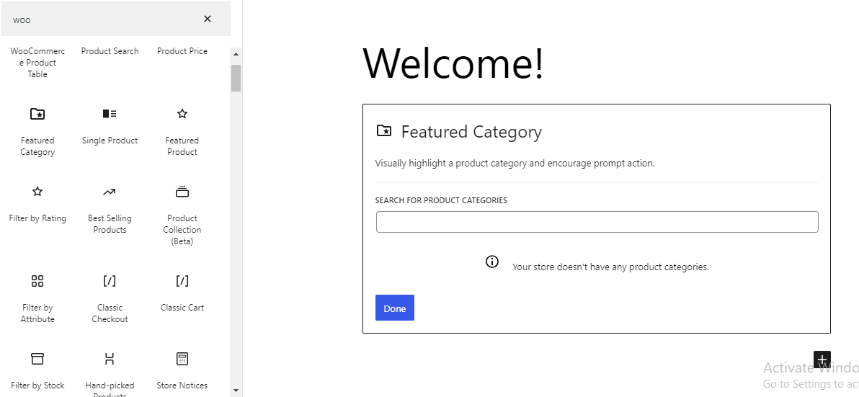859x397 pixels.
Task: Select the Filter by Attribute block
Action: pos(37,297)
